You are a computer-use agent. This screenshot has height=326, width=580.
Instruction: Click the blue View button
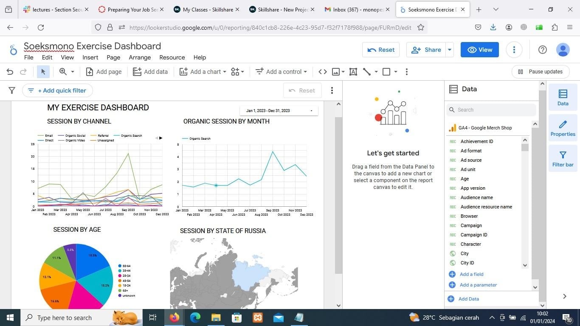coord(480,50)
